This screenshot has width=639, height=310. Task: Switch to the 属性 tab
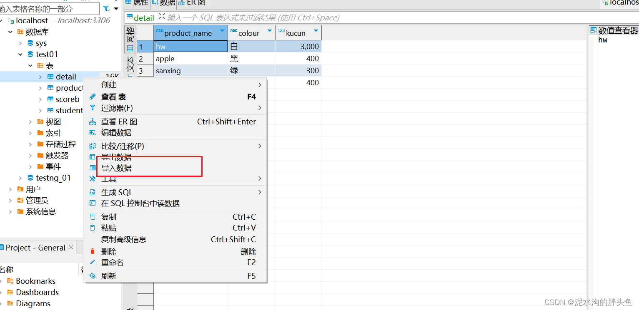pos(137,3)
